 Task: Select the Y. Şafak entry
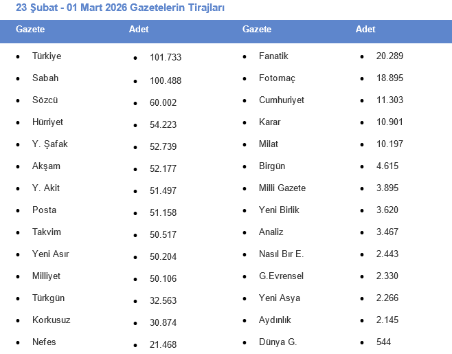(50, 144)
